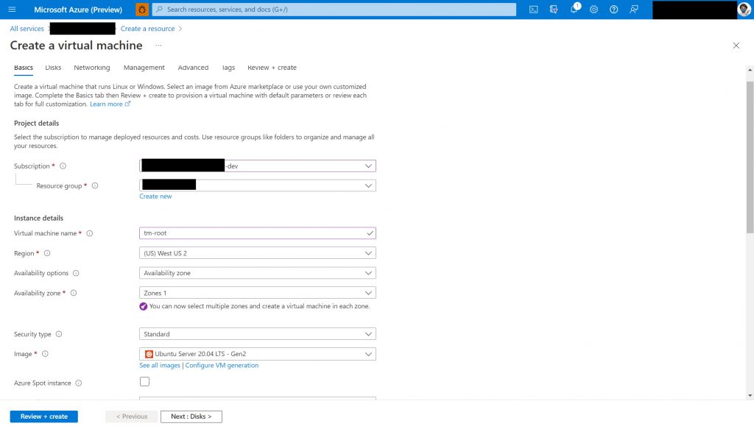Show info tooltip for Security type
This screenshot has width=754, height=429.
(x=59, y=334)
